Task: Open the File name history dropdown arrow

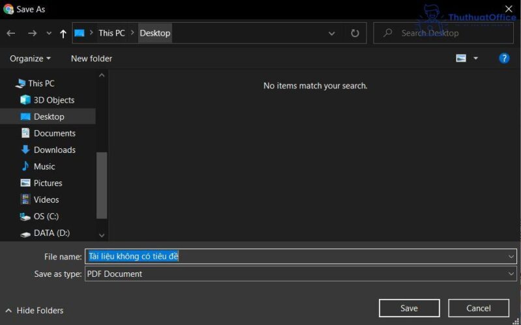Action: (x=511, y=256)
